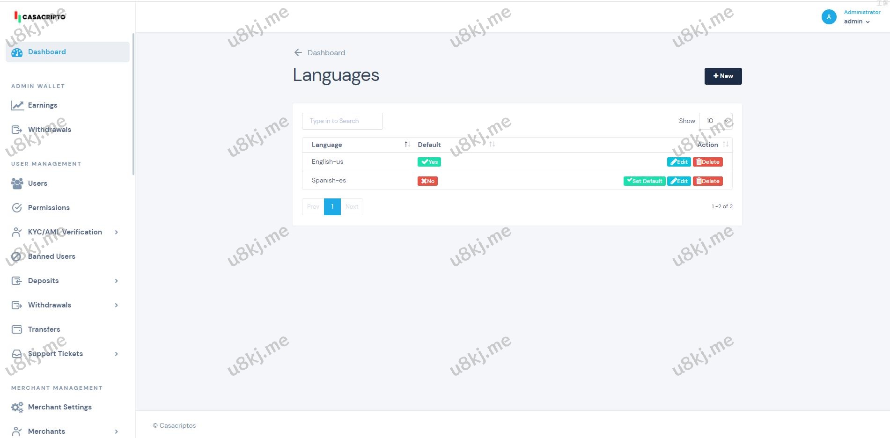Expand the KYC/AML Verification submenu
The height and width of the screenshot is (438, 890).
pyautogui.click(x=116, y=232)
